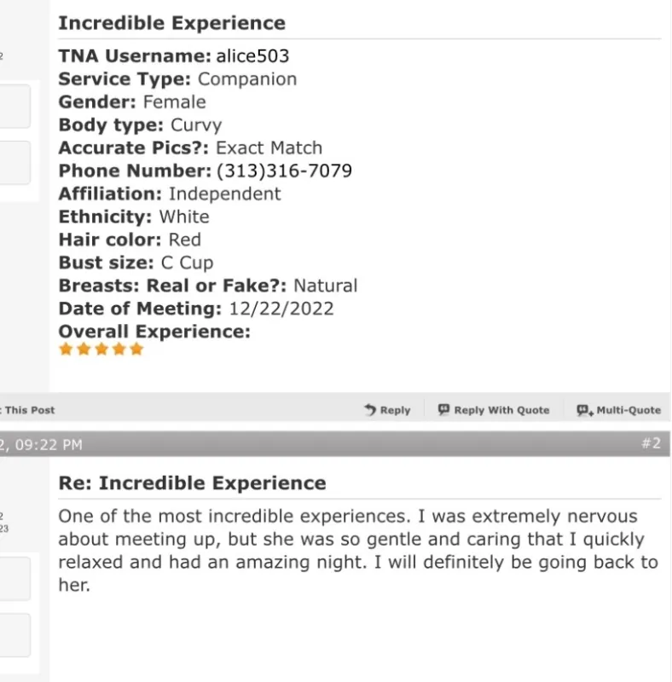Click the "Re: Incredible Experience" reply title

click(x=192, y=483)
